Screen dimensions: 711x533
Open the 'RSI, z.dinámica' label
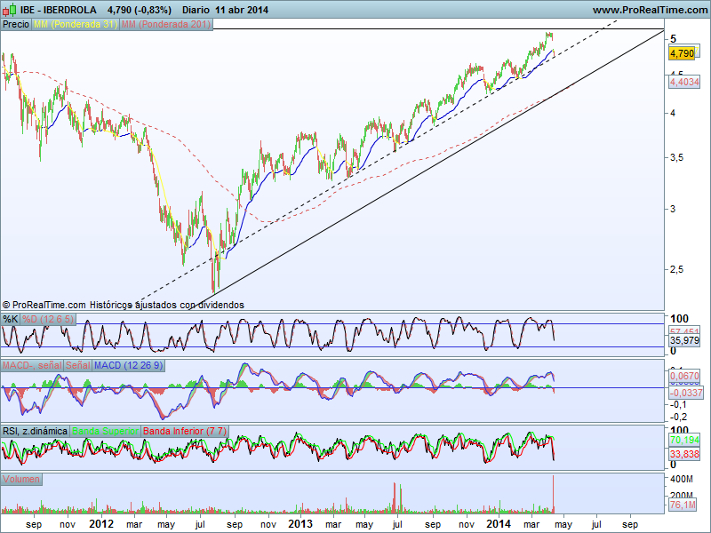coord(35,431)
